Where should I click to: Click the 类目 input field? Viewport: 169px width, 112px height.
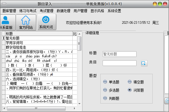(x=120, y=63)
